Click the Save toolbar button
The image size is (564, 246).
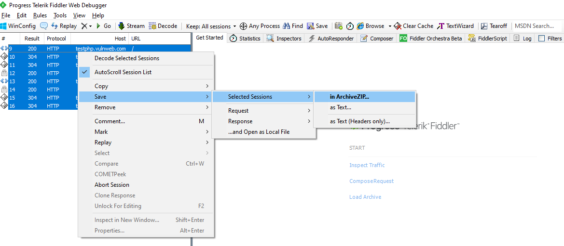pyautogui.click(x=317, y=26)
